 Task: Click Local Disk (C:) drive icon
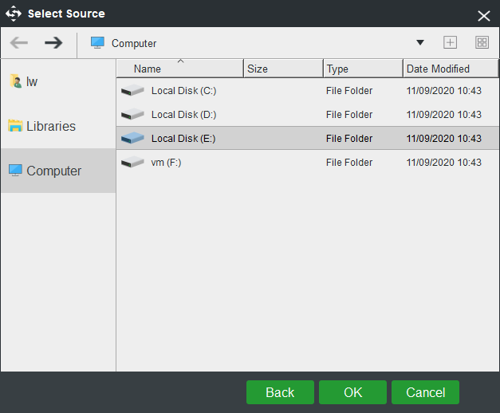132,91
